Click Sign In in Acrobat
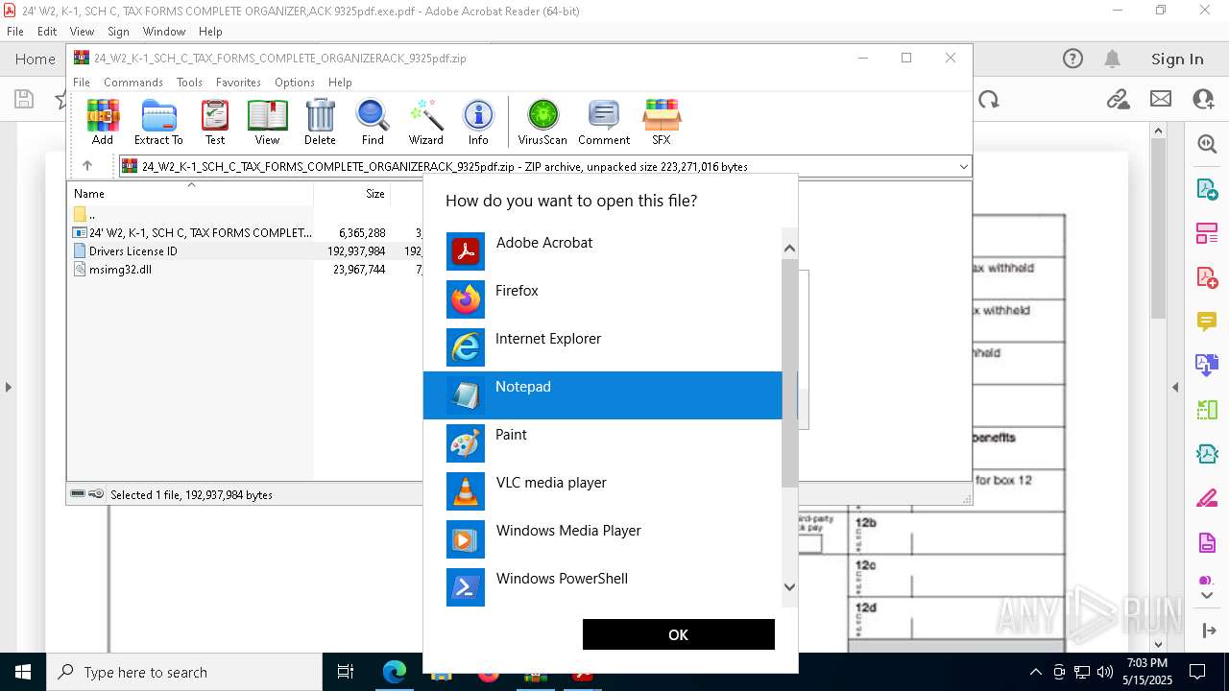 coord(1177,59)
